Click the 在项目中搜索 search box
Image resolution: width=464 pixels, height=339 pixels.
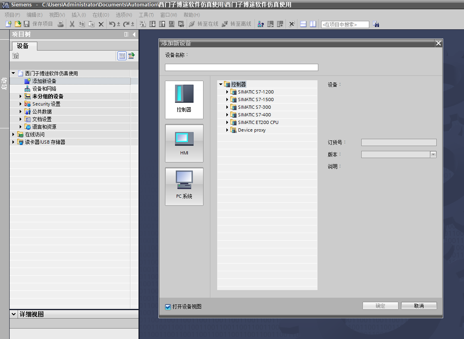(345, 24)
